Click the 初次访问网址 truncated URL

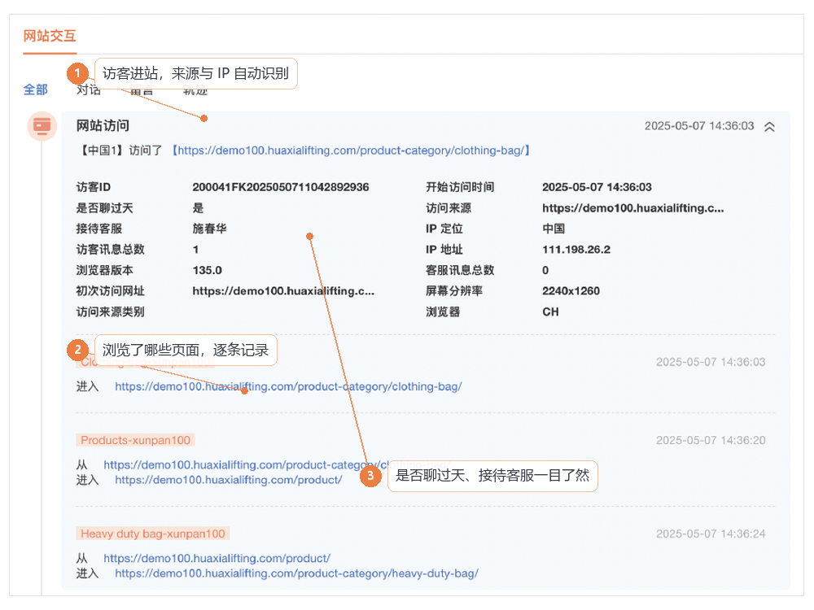(283, 291)
